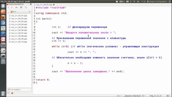Open Bluetooth indicator menu
This screenshot has width=172, height=97.
click(x=131, y=2)
